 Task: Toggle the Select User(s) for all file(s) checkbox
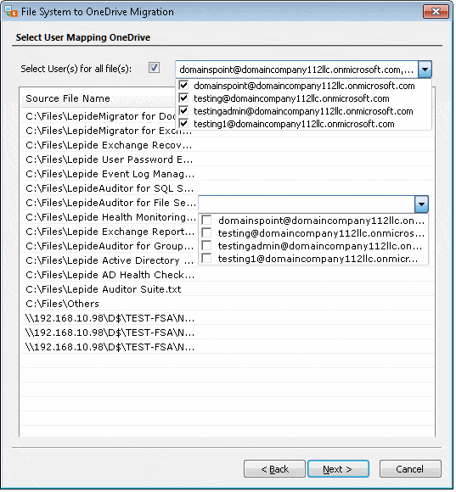click(154, 68)
